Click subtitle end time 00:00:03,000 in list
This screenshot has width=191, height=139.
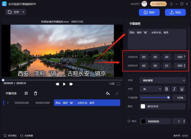pyautogui.click(x=43, y=103)
